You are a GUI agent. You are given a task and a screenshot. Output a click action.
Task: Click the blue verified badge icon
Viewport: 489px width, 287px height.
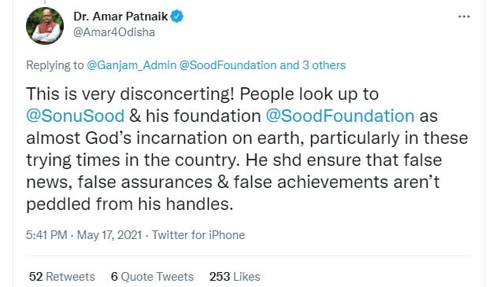(176, 17)
